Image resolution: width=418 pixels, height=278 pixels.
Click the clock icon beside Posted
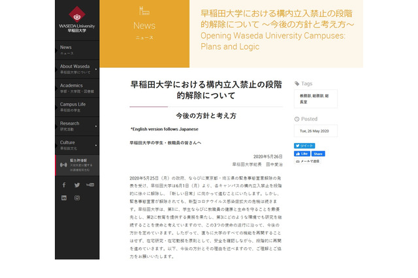click(297, 119)
